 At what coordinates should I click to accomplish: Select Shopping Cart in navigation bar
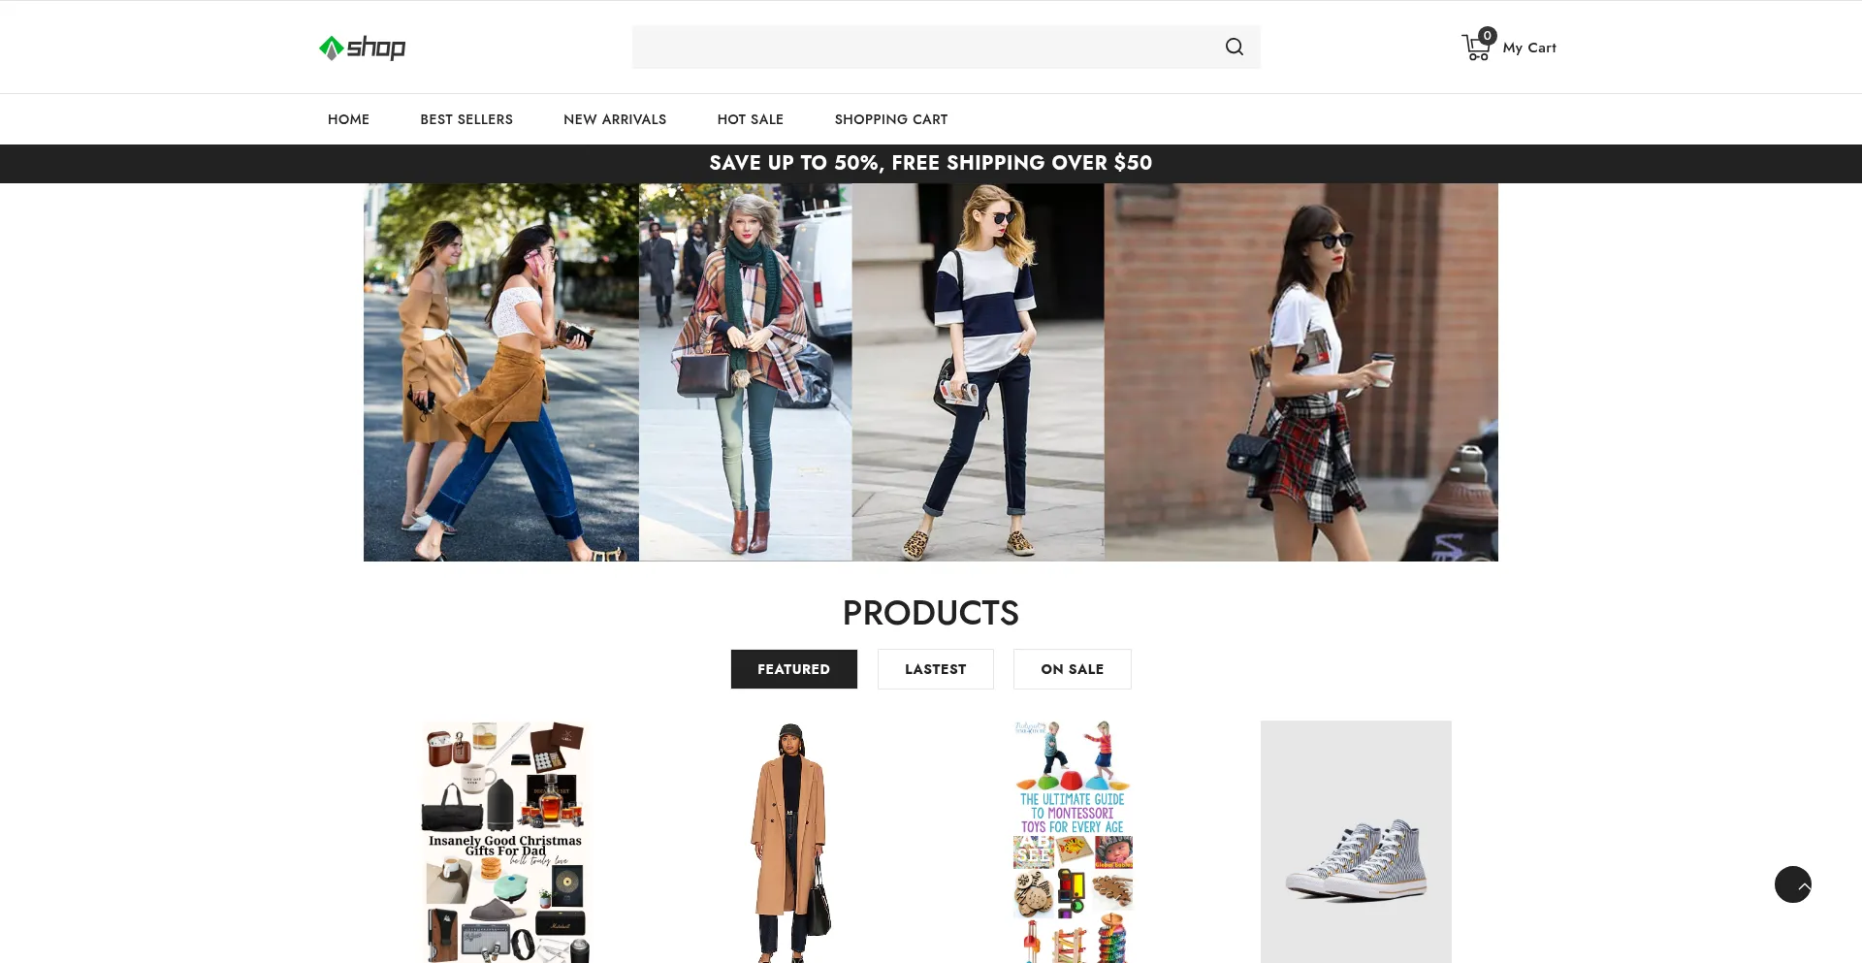pyautogui.click(x=890, y=119)
